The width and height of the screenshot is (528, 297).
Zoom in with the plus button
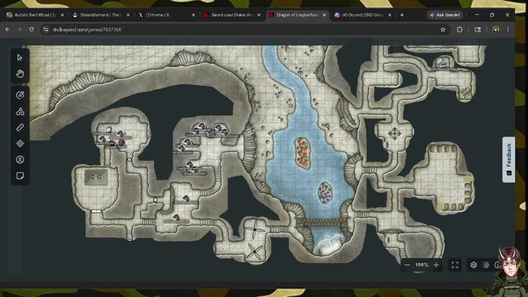436,265
